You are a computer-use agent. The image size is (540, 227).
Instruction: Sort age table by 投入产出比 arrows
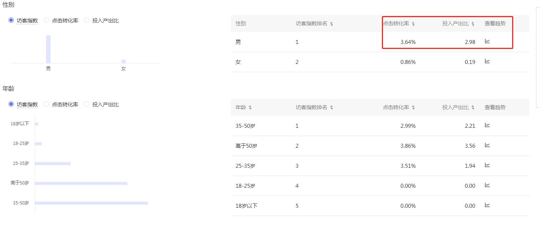click(x=472, y=107)
